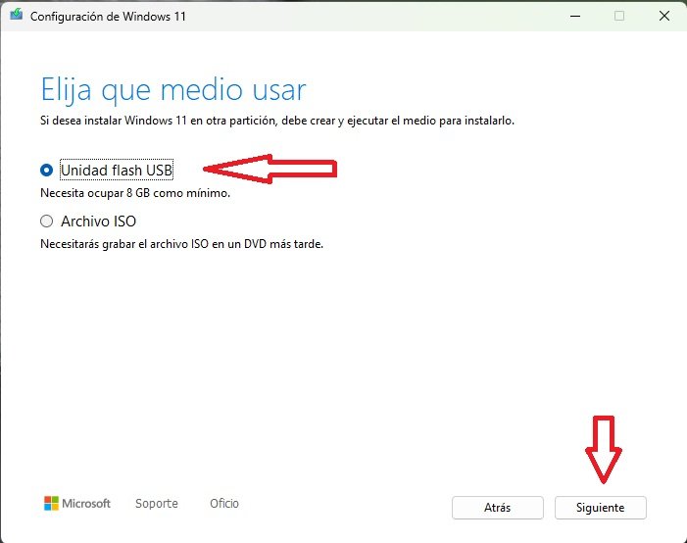687x543 pixels.
Task: Click the 'Elija que medio usar' heading
Action: pos(173,91)
